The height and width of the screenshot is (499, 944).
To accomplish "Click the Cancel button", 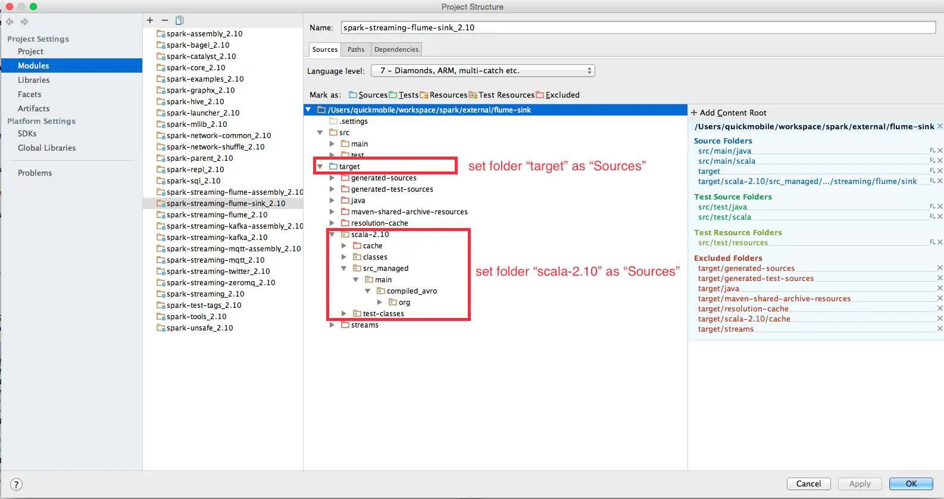I will [x=808, y=484].
